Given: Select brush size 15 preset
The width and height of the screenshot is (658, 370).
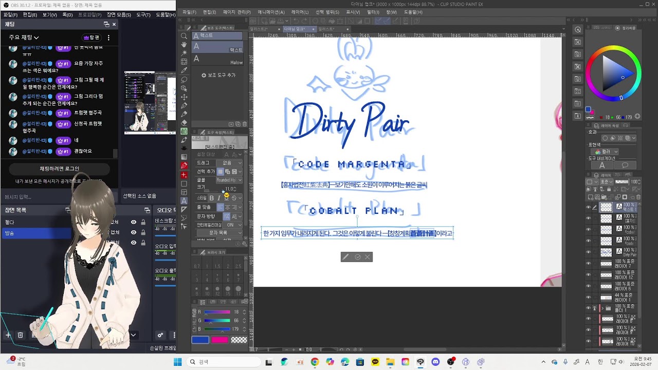Looking at the screenshot, I should (228, 290).
